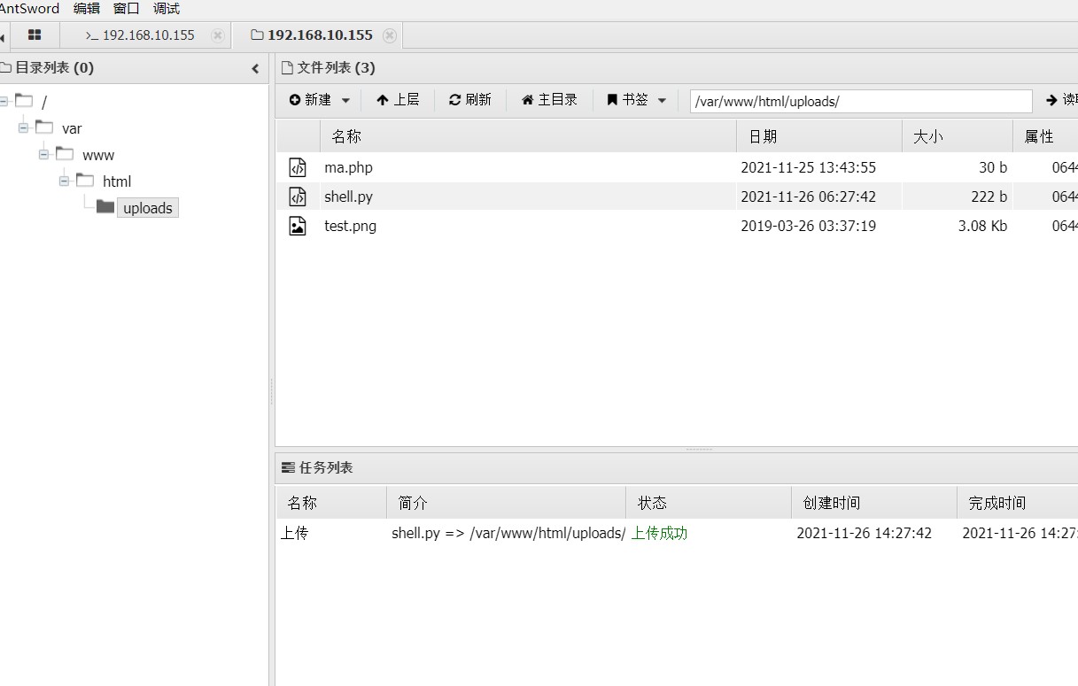Click the 新建 button
Screen dimensions: 1078x686
[311, 100]
